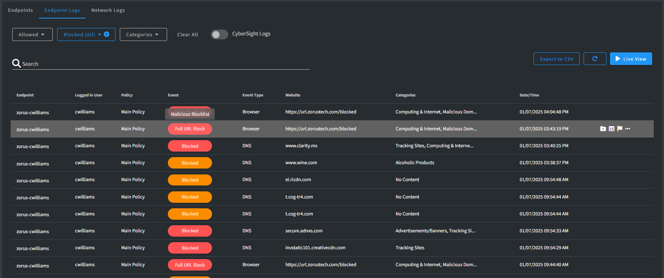Remove the Blocked (All) filter using its x icon
The image size is (664, 278).
click(106, 34)
